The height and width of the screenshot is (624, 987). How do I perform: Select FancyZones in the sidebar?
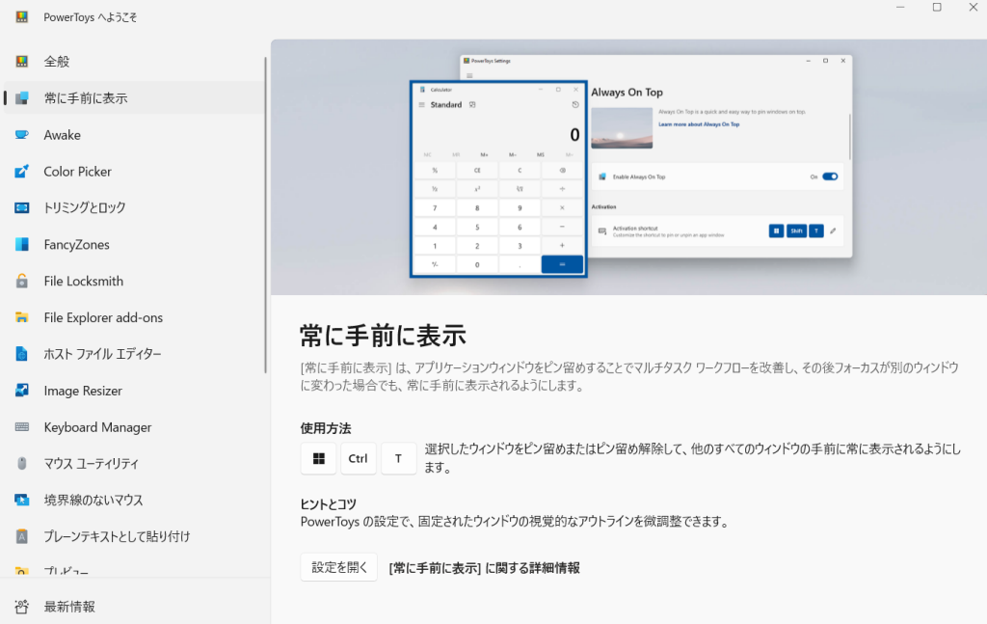tap(134, 244)
